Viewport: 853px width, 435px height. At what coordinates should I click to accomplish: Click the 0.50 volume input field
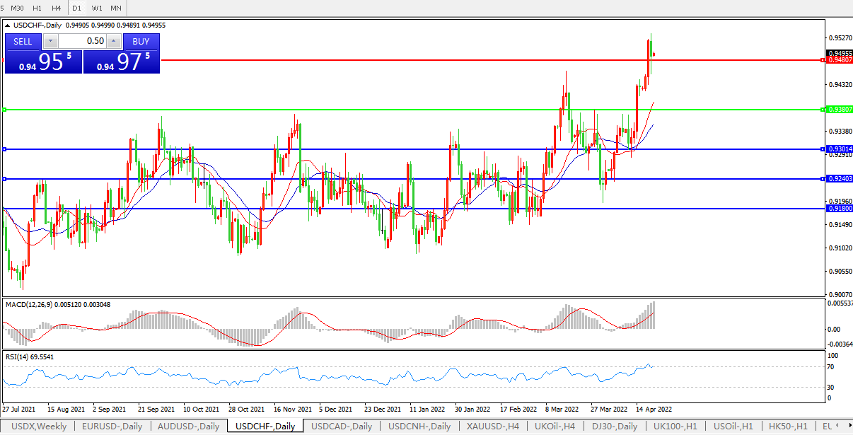click(x=81, y=41)
